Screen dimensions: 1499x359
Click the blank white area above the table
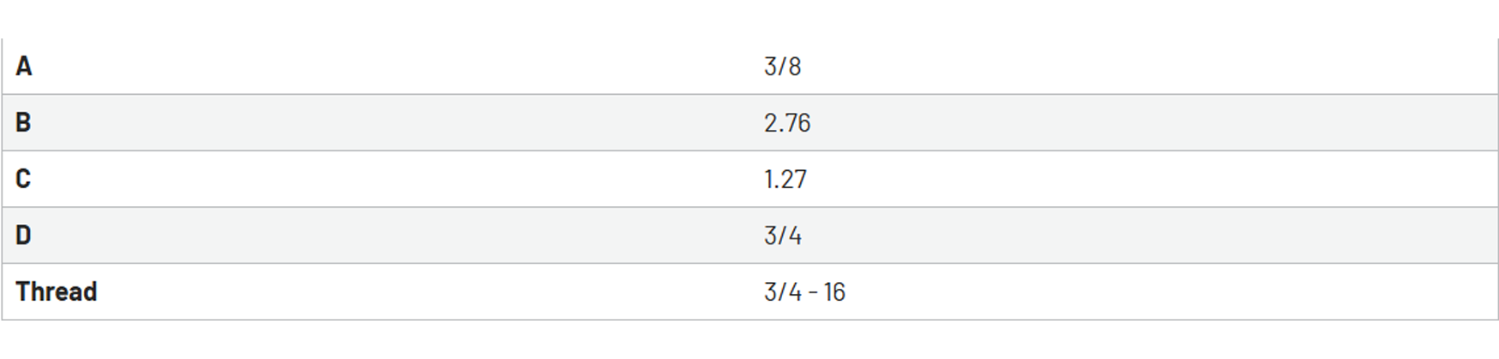click(749, 19)
